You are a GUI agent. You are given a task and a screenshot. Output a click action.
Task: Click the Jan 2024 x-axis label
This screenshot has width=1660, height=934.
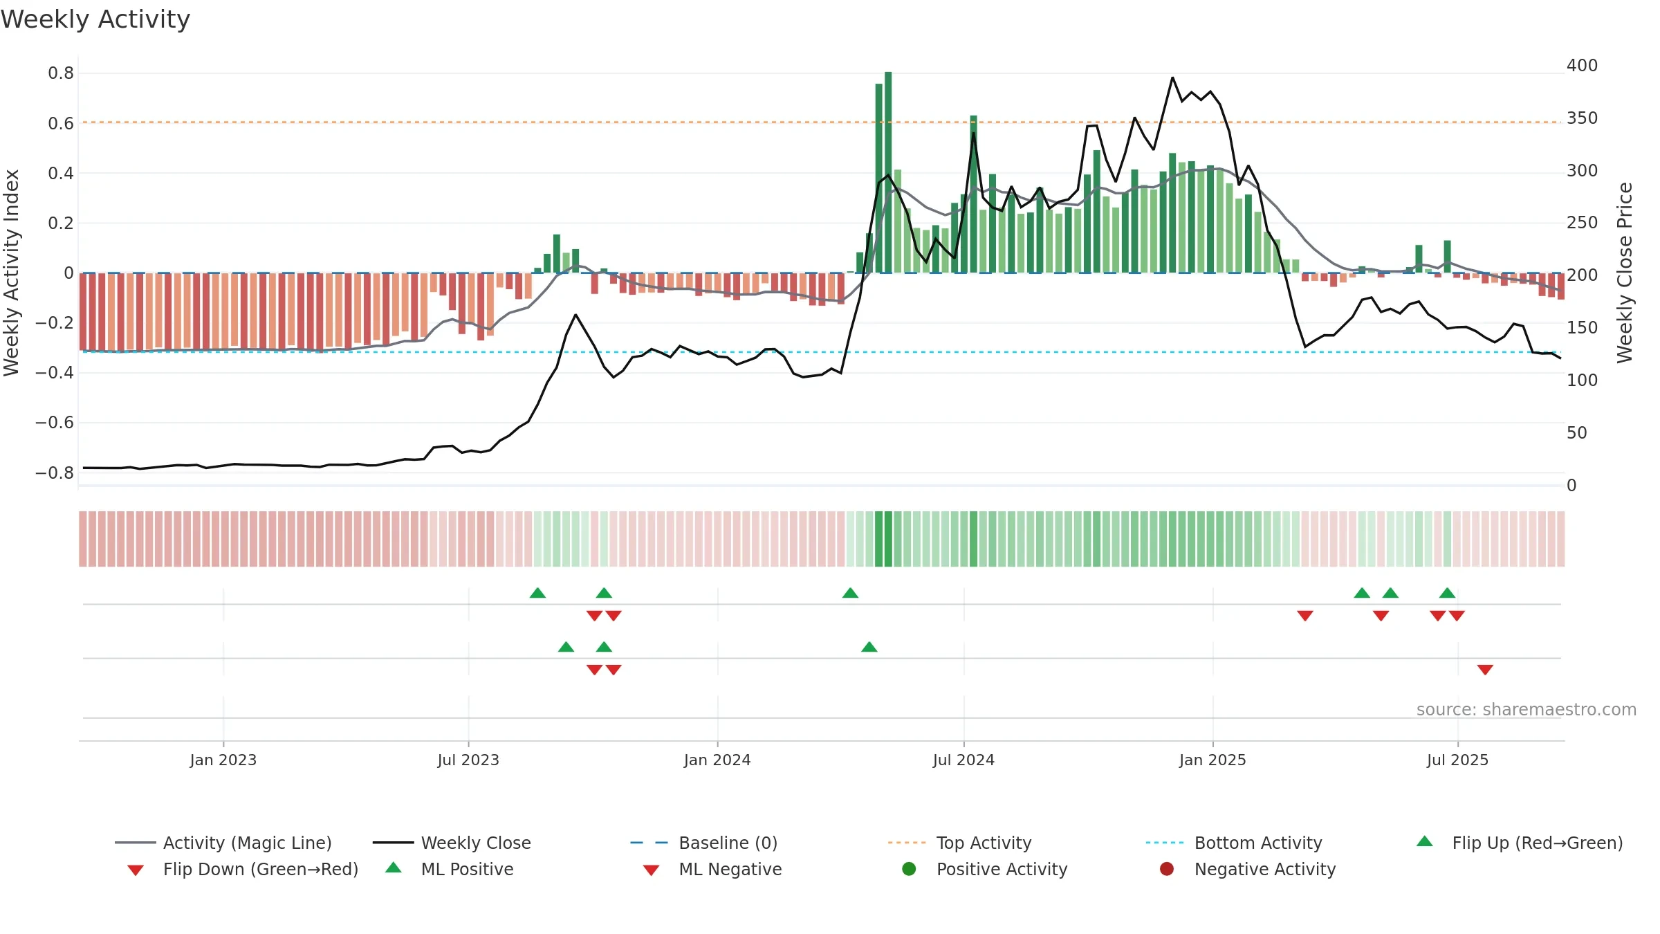(717, 760)
